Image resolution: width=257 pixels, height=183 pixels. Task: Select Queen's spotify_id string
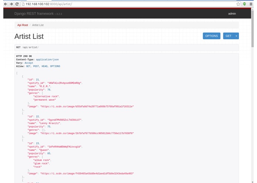tap(64, 147)
